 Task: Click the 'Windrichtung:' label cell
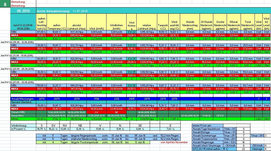(x=23, y=126)
